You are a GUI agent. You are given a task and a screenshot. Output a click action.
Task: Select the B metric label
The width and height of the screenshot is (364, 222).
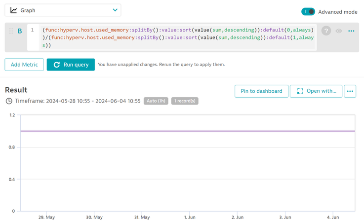point(20,31)
